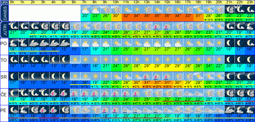Click the storm icon for ČE at 6h

click(x=75, y=93)
